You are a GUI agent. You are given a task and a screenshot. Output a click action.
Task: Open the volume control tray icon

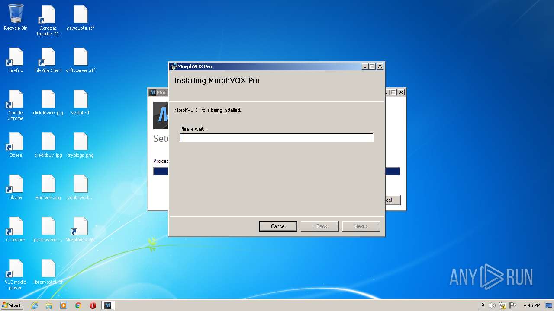[x=492, y=305]
